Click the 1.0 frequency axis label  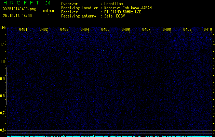pos(3,62)
